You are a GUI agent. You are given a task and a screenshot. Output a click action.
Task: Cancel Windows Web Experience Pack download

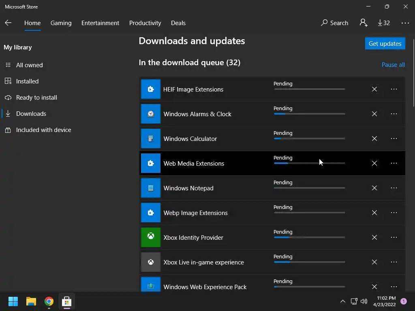[x=374, y=287]
